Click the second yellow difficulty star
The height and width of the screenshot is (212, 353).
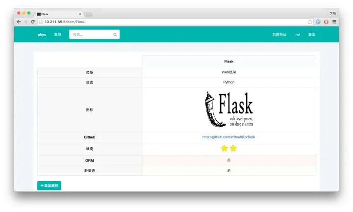click(233, 148)
